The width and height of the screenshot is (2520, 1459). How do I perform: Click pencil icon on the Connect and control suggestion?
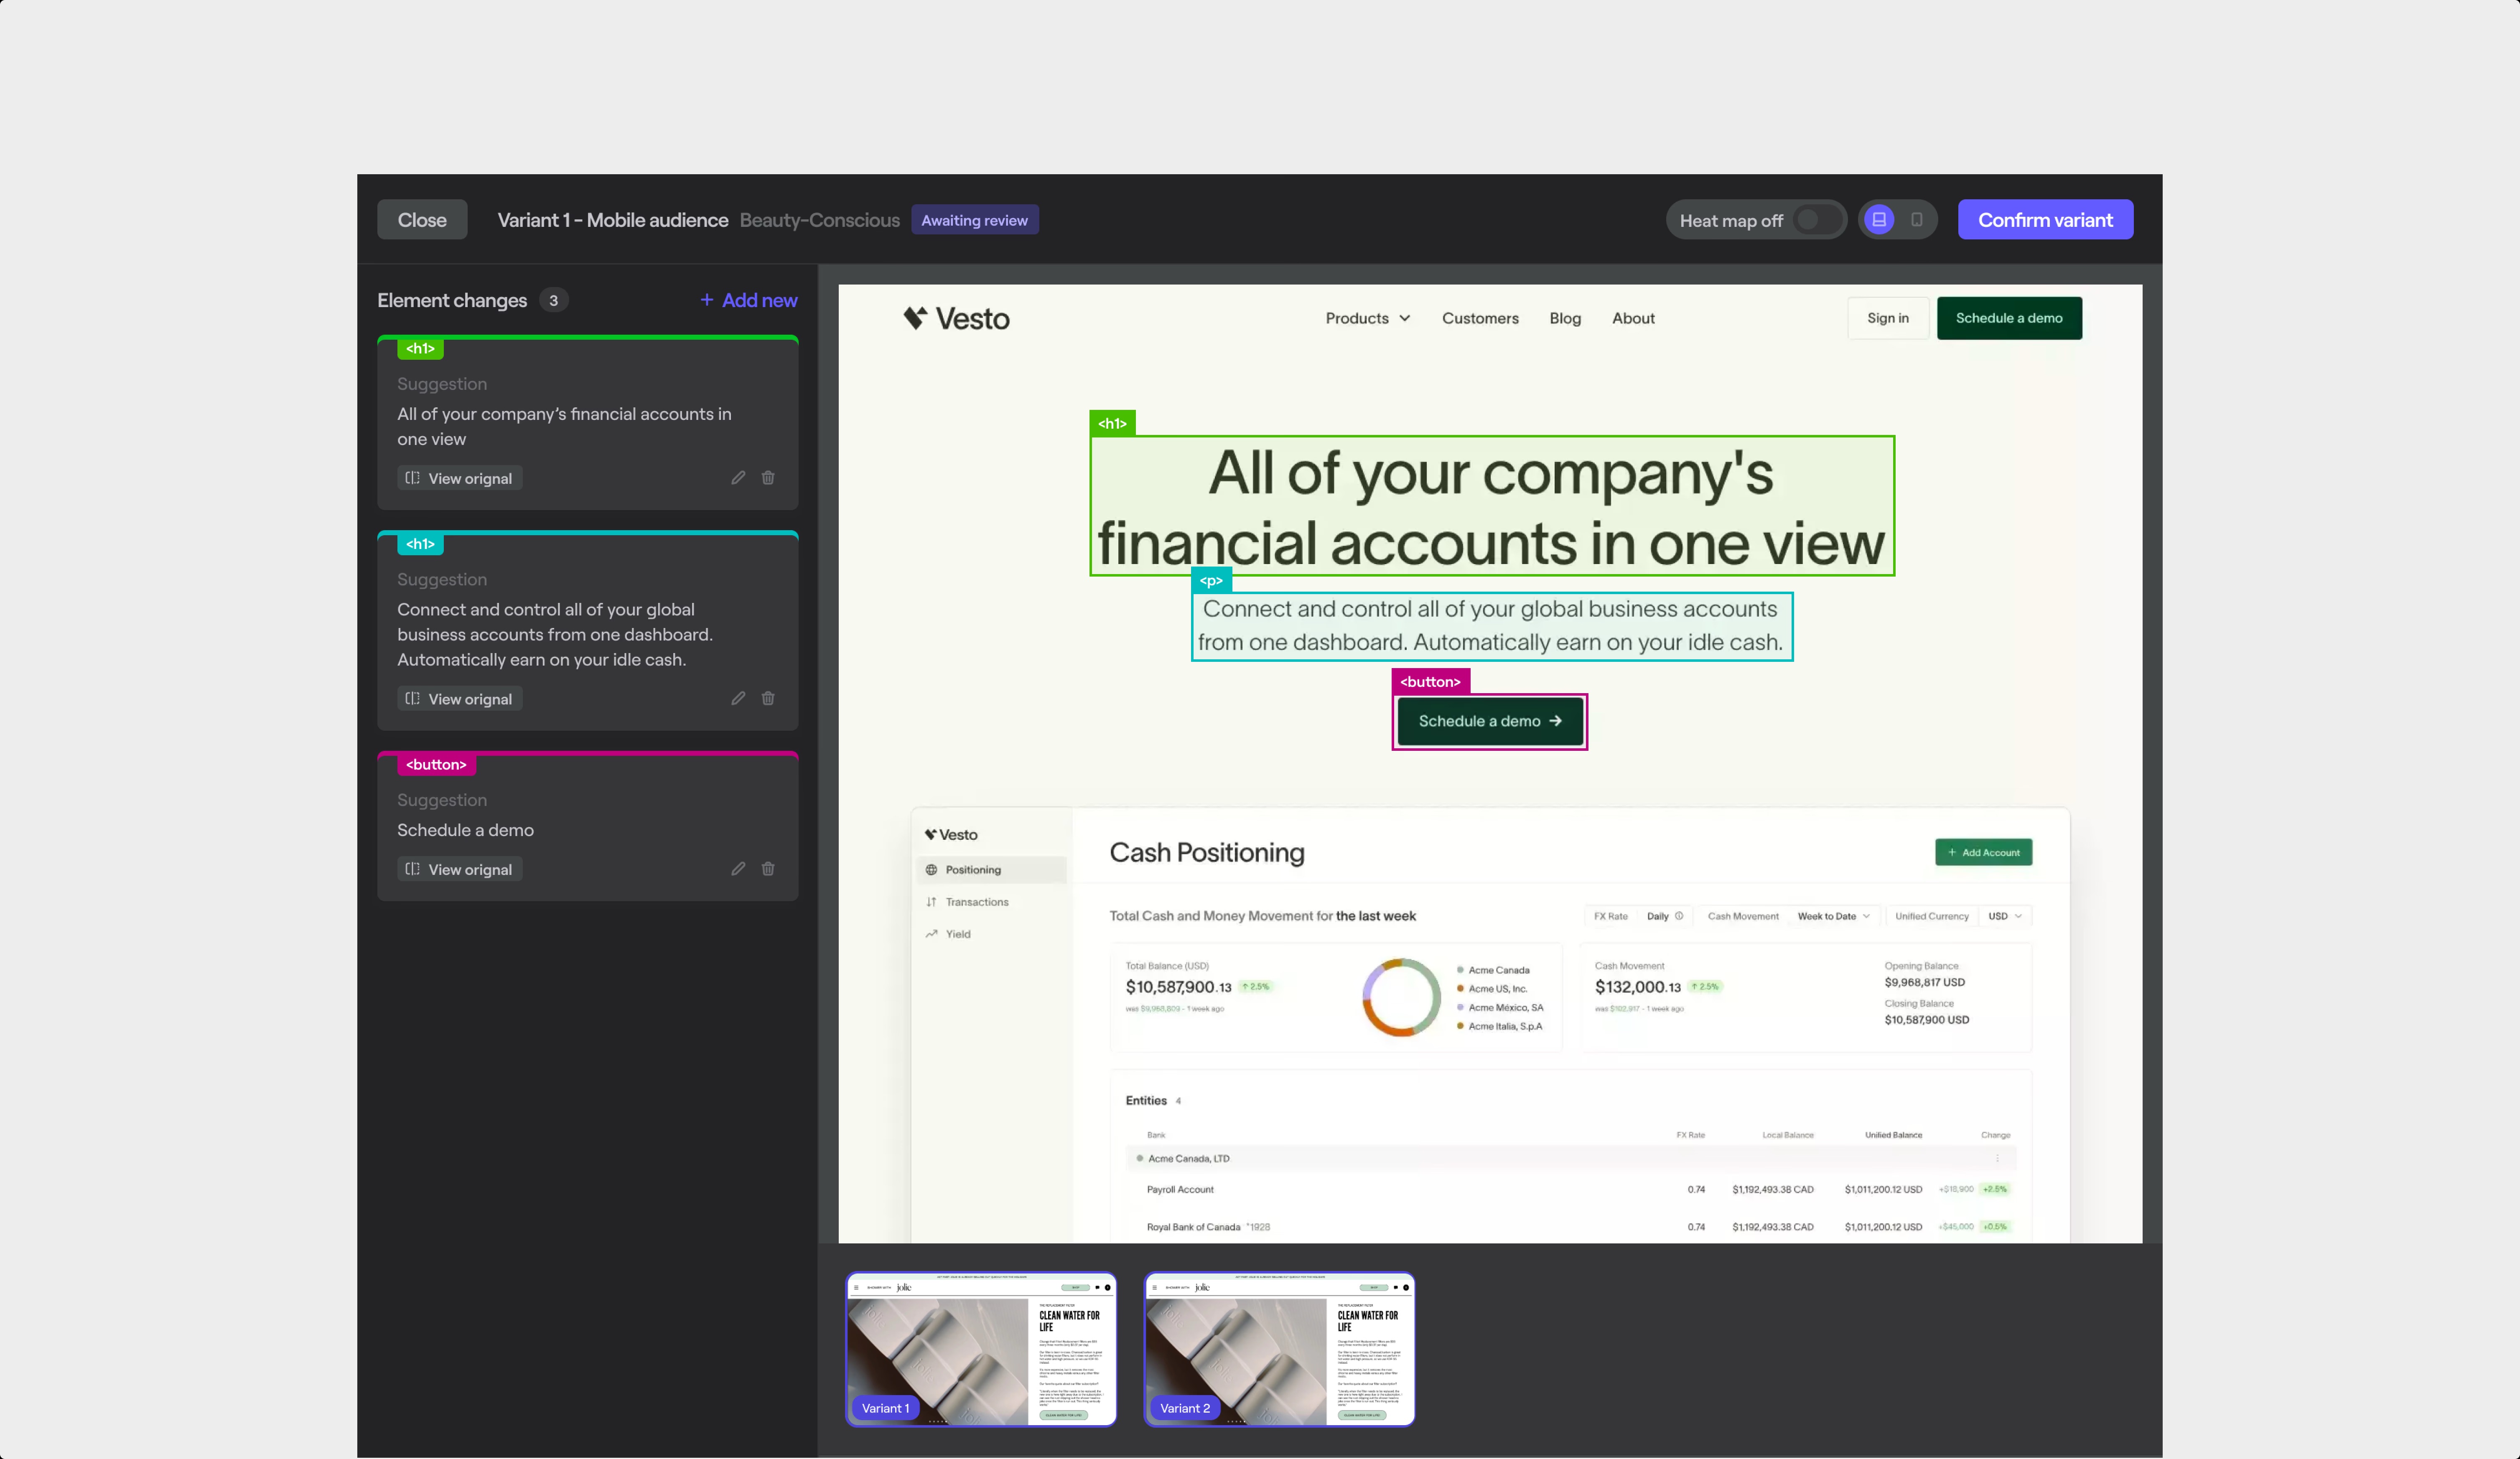[738, 699]
